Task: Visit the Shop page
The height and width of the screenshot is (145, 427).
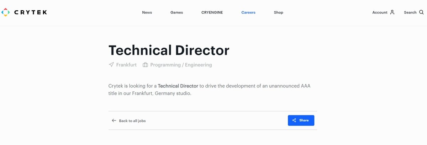Action: (279, 12)
